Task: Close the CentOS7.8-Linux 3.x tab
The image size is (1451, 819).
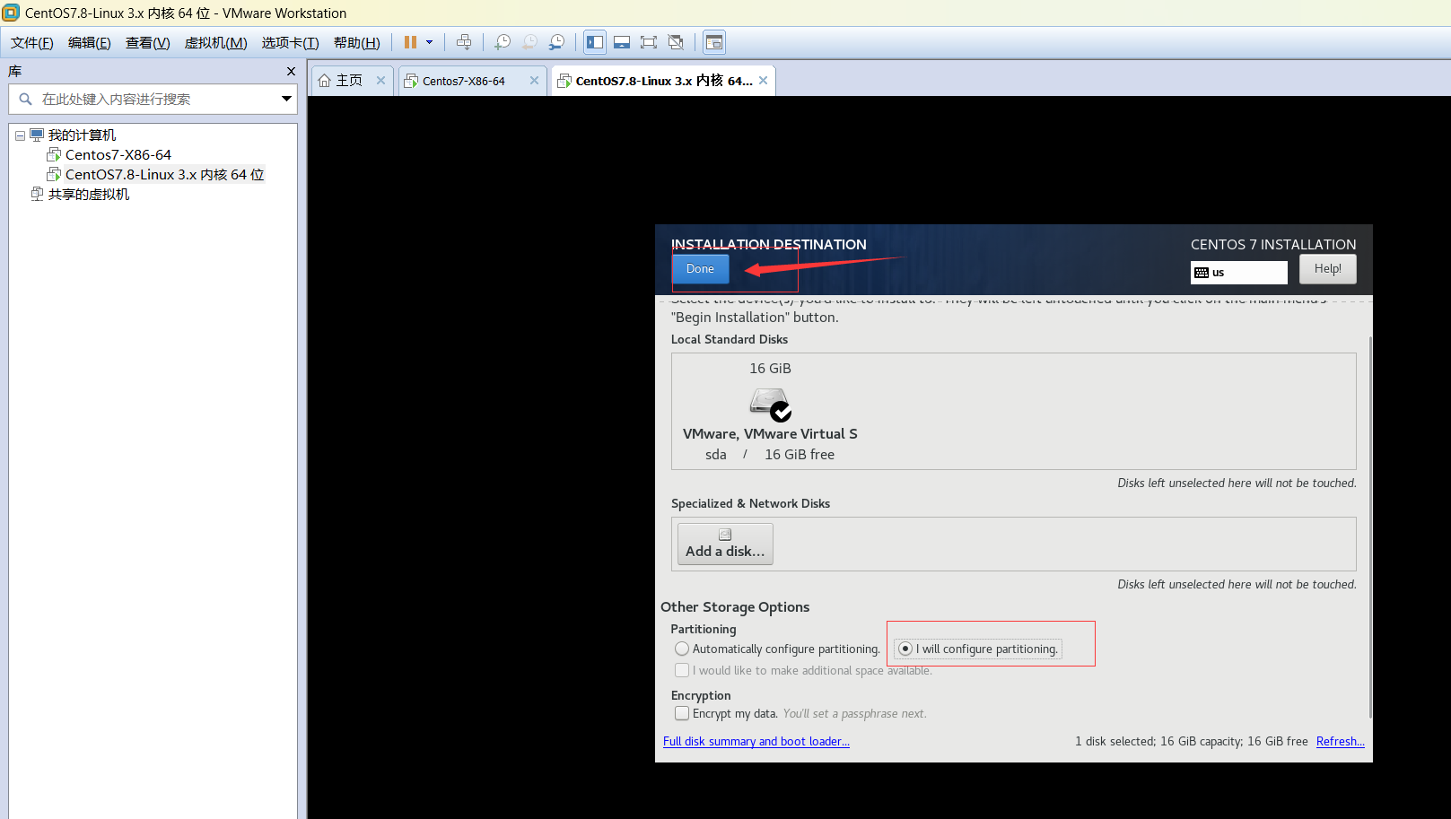Action: (x=763, y=81)
